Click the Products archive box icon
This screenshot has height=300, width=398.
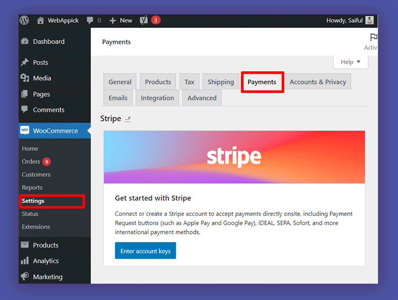pyautogui.click(x=25, y=245)
